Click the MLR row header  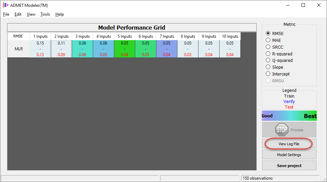[19, 49]
